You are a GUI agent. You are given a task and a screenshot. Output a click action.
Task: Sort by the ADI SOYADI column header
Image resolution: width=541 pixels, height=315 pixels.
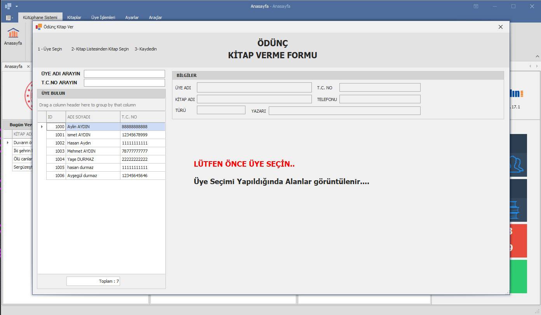click(92, 117)
